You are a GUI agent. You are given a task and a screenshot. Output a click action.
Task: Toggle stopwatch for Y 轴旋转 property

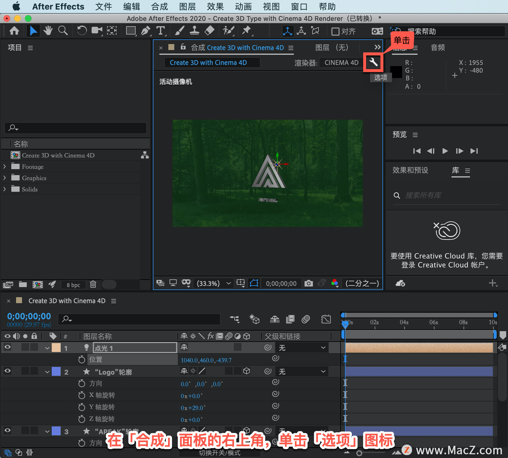pos(81,407)
